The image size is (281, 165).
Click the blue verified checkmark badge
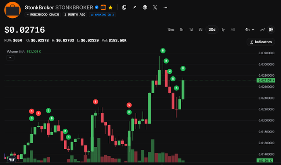97,7
